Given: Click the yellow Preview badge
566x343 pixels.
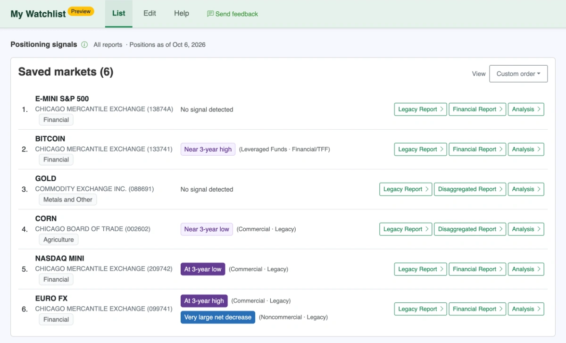Looking at the screenshot, I should point(81,11).
